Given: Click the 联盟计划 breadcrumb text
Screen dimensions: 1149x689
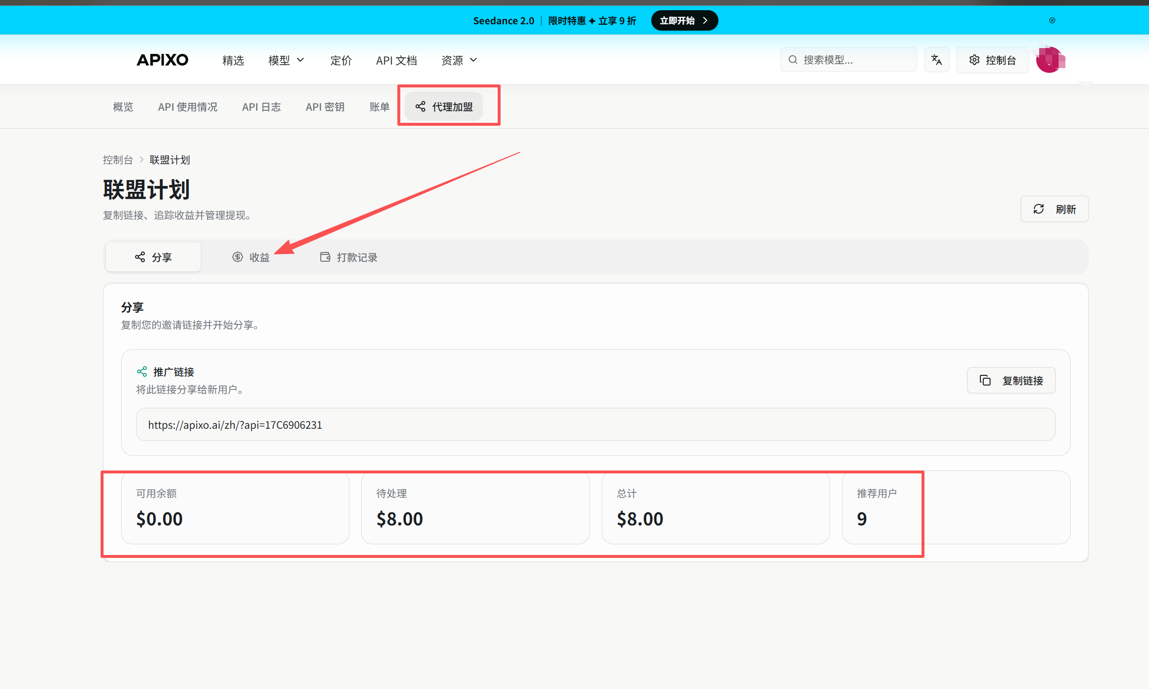Looking at the screenshot, I should click(x=170, y=160).
